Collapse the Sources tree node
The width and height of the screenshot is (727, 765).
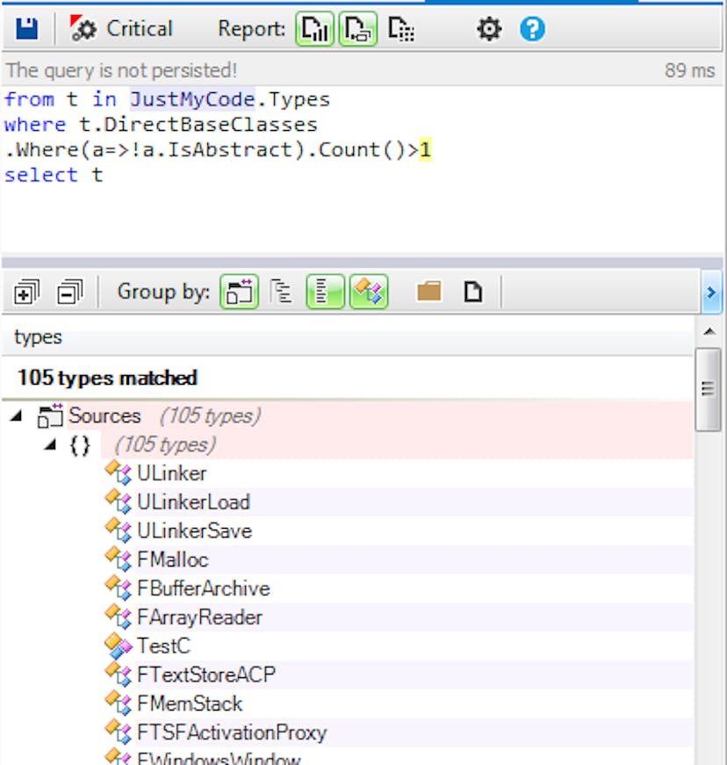coord(16,415)
